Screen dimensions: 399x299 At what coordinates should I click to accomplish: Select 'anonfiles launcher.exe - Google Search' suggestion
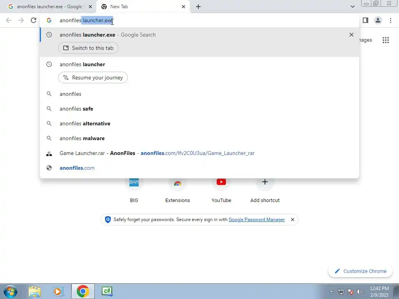coord(199,35)
